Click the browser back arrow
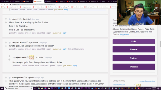 pos(2,4)
